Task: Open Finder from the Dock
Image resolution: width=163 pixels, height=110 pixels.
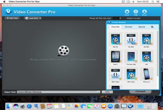Action: tap(9, 106)
